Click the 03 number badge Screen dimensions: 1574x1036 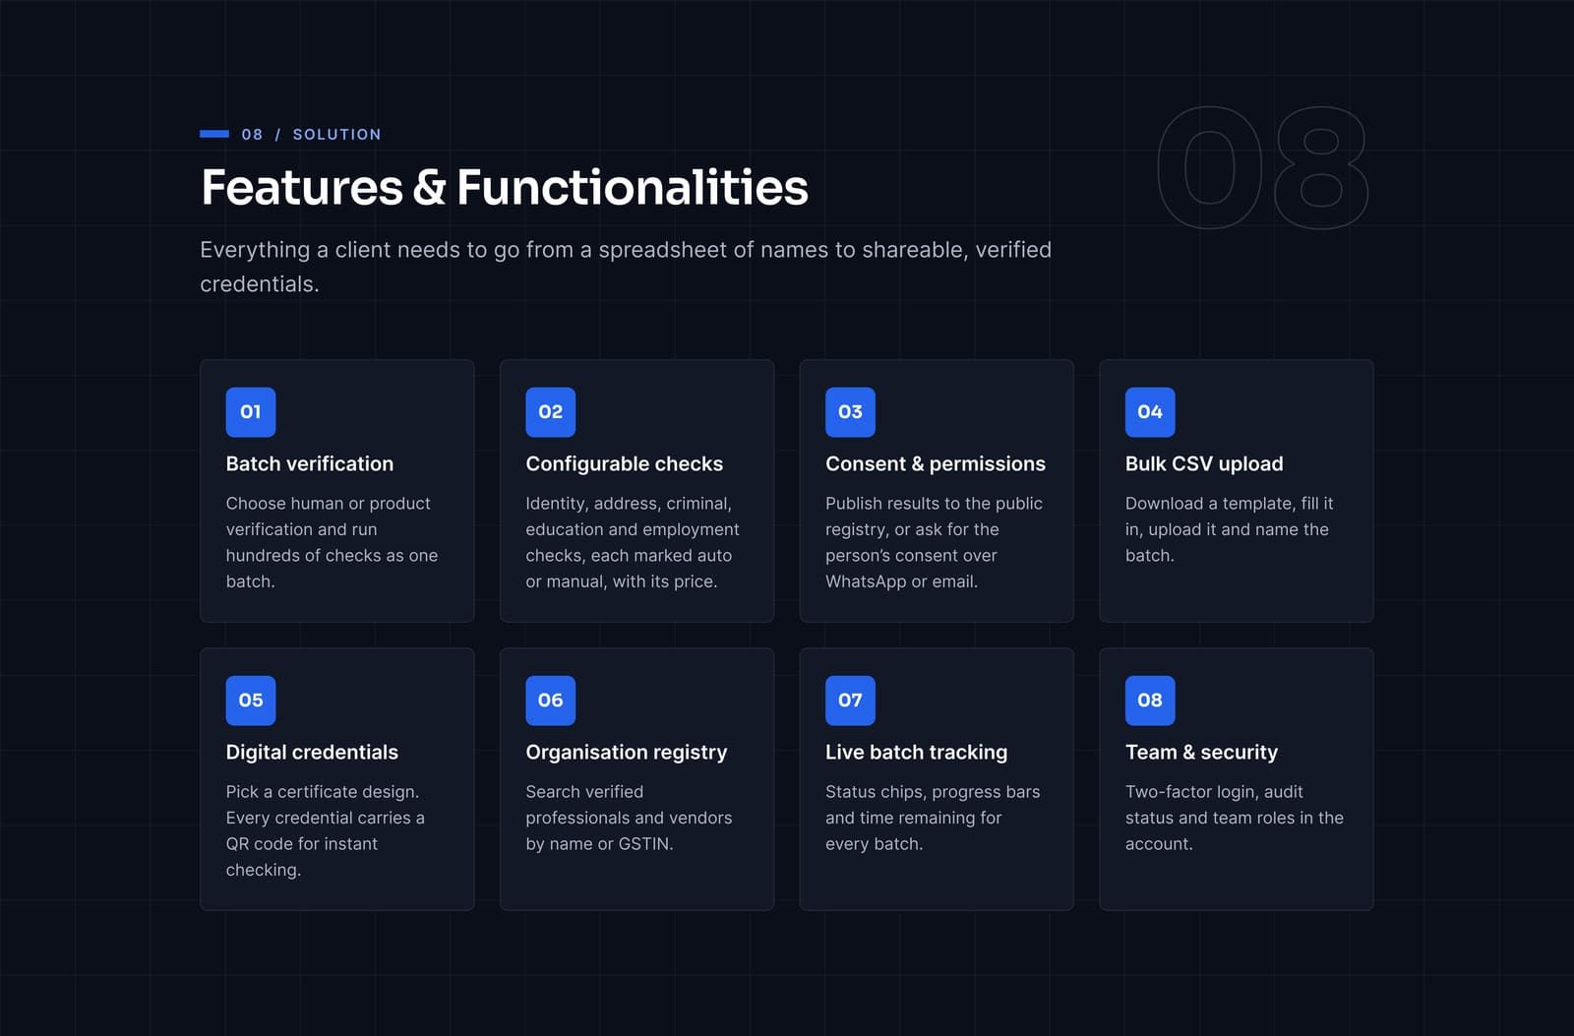pos(850,412)
